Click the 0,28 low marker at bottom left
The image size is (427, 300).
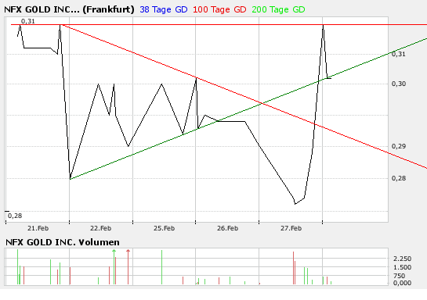coord(15,216)
